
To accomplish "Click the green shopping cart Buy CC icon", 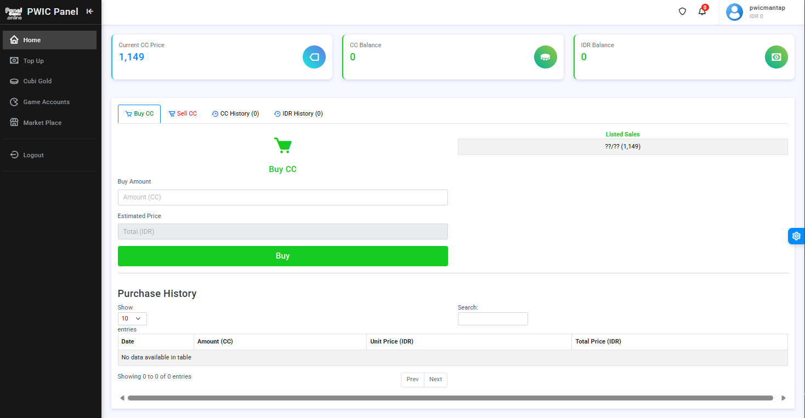I will [282, 145].
